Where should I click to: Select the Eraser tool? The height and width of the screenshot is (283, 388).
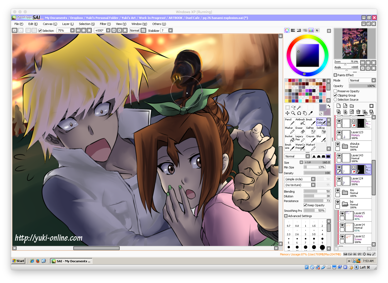pyautogui.click(x=300, y=130)
